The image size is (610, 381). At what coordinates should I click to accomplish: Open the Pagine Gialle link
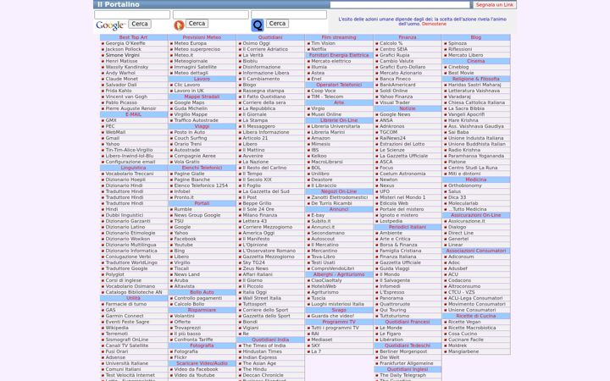point(189,174)
